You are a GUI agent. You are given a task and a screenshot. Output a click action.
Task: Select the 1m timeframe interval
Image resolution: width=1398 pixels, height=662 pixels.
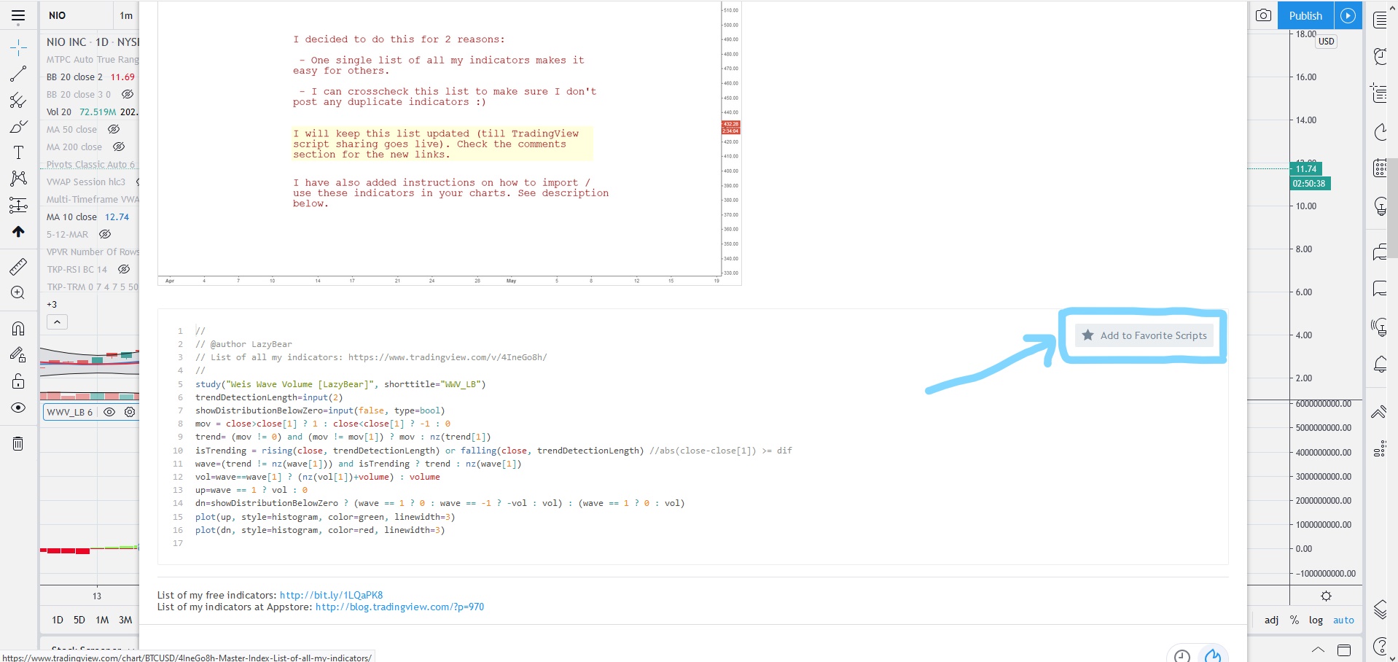(x=126, y=15)
